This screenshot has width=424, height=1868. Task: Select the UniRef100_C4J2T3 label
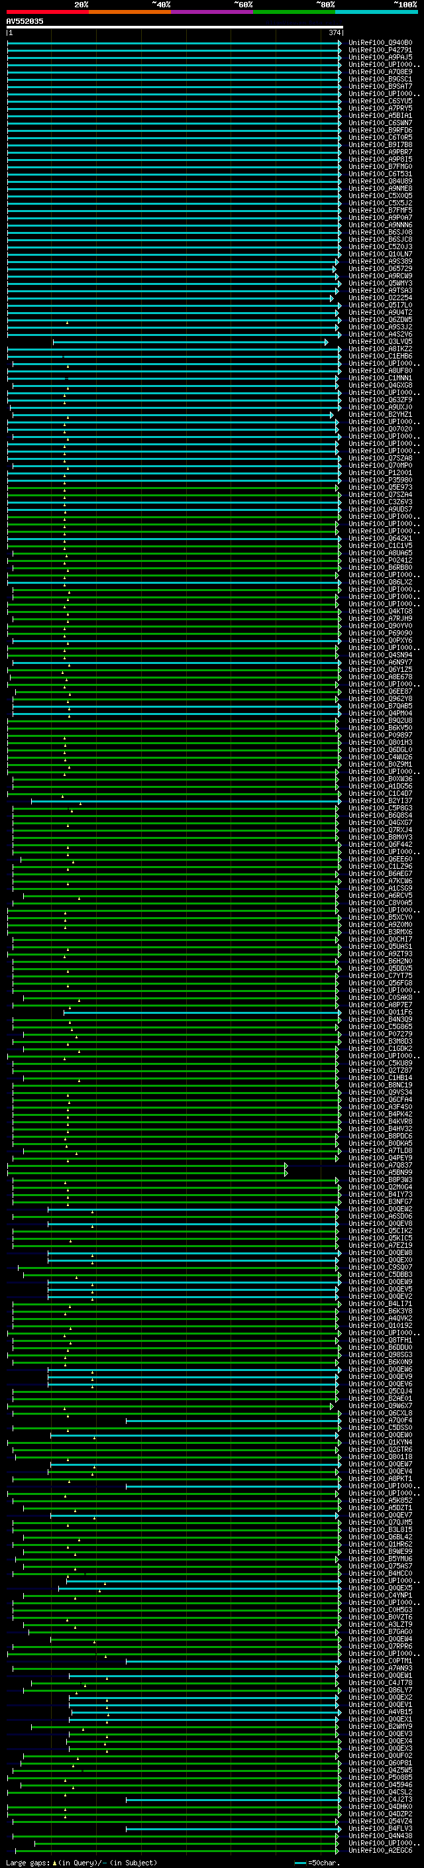(x=380, y=1798)
